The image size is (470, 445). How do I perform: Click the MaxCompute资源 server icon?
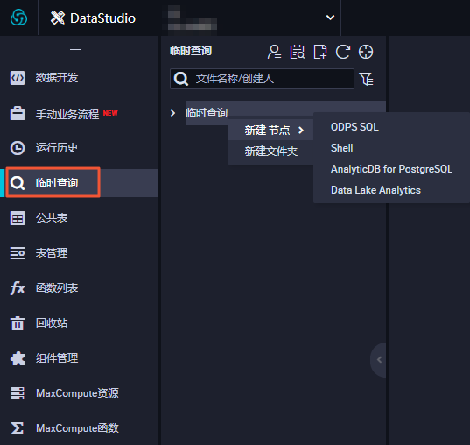(x=18, y=393)
